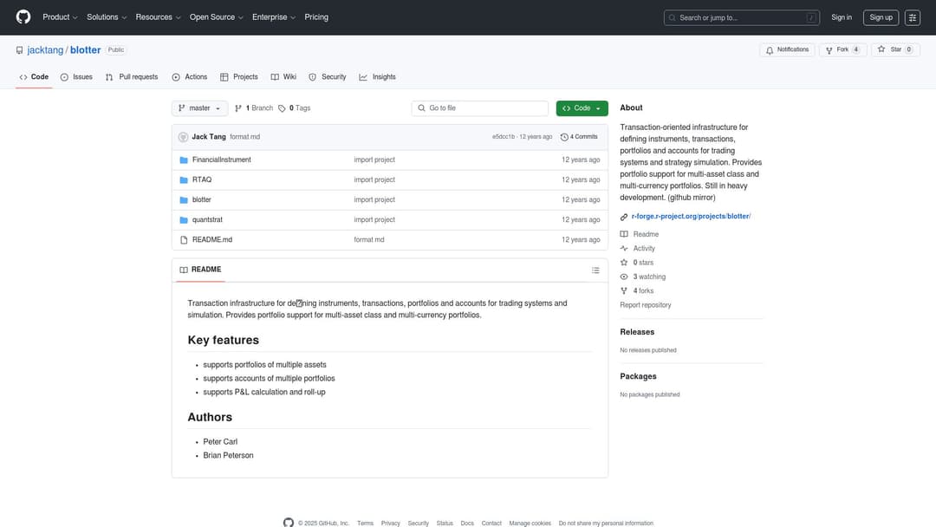Expand the Enterprise menu

[273, 17]
